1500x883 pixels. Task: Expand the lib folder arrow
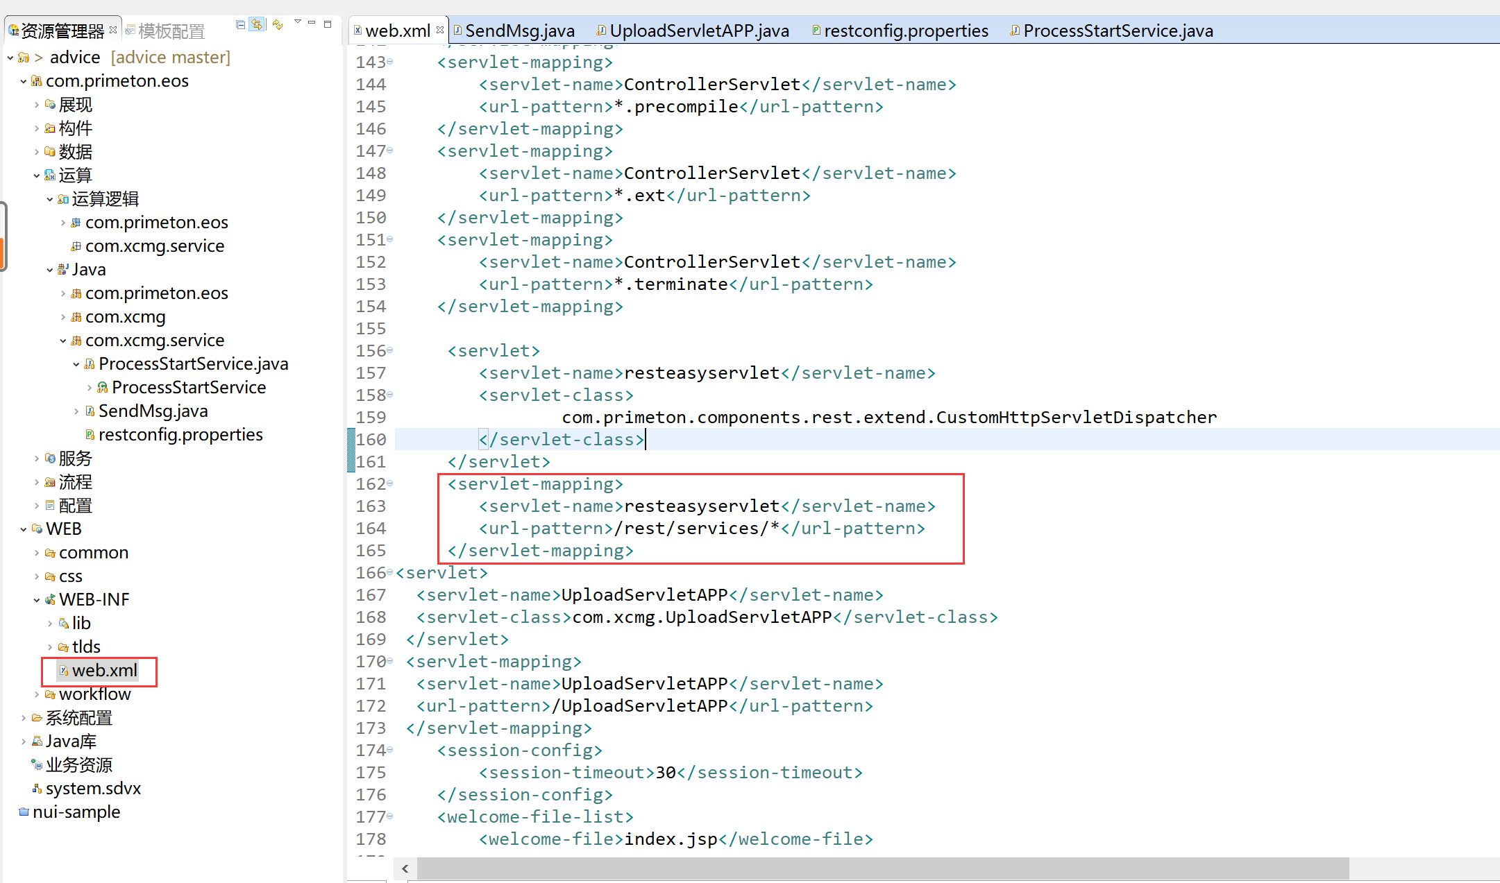(x=50, y=624)
